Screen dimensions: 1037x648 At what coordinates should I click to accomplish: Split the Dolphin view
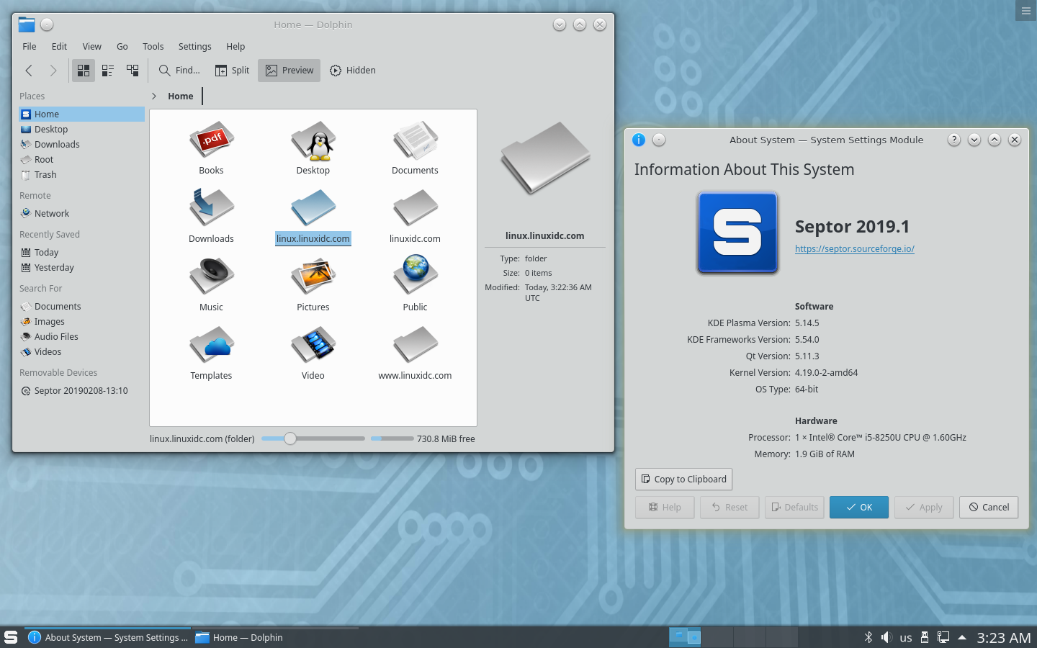pos(232,71)
